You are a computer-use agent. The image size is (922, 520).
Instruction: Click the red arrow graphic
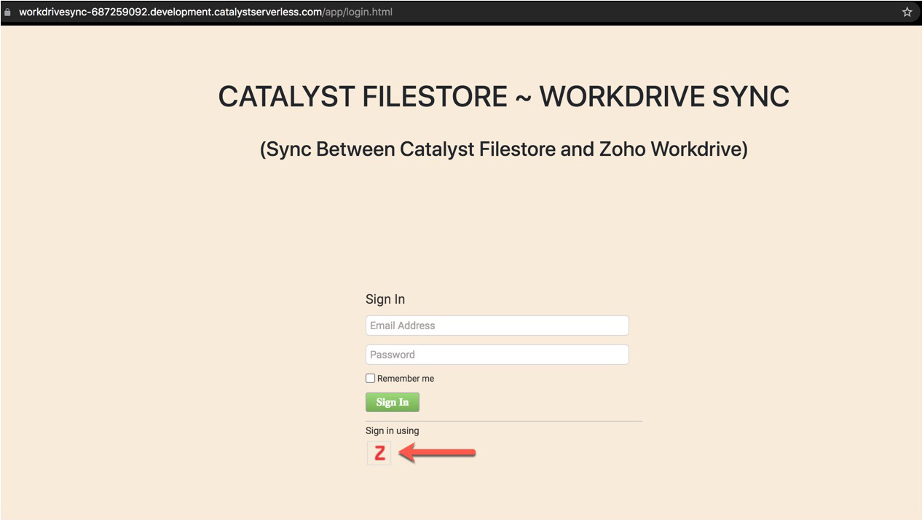pyautogui.click(x=437, y=452)
